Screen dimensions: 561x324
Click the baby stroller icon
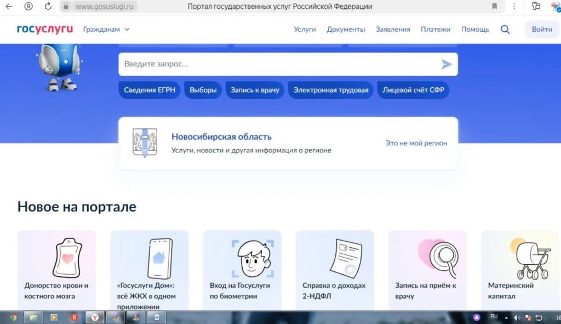531,258
